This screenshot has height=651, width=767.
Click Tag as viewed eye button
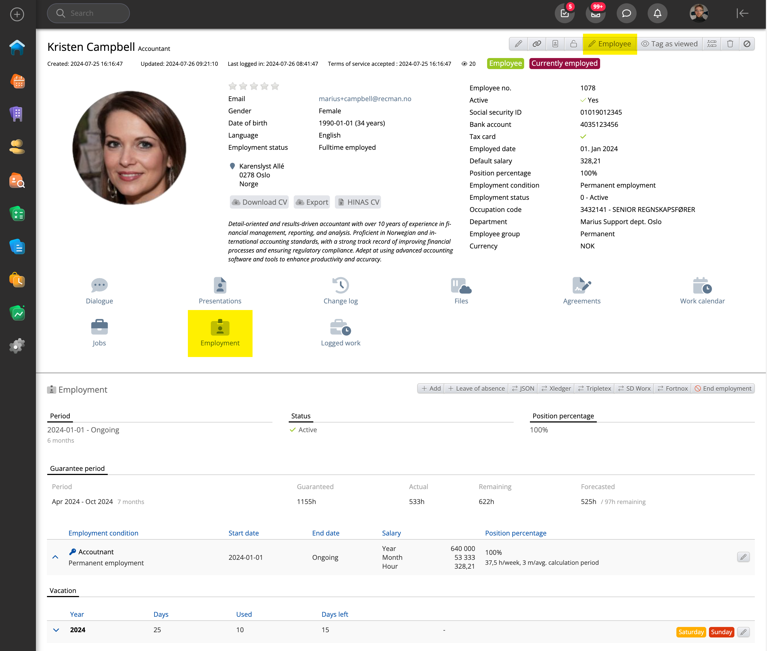tap(669, 44)
